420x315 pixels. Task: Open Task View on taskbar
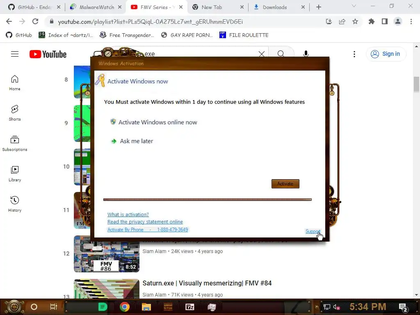(x=54, y=307)
